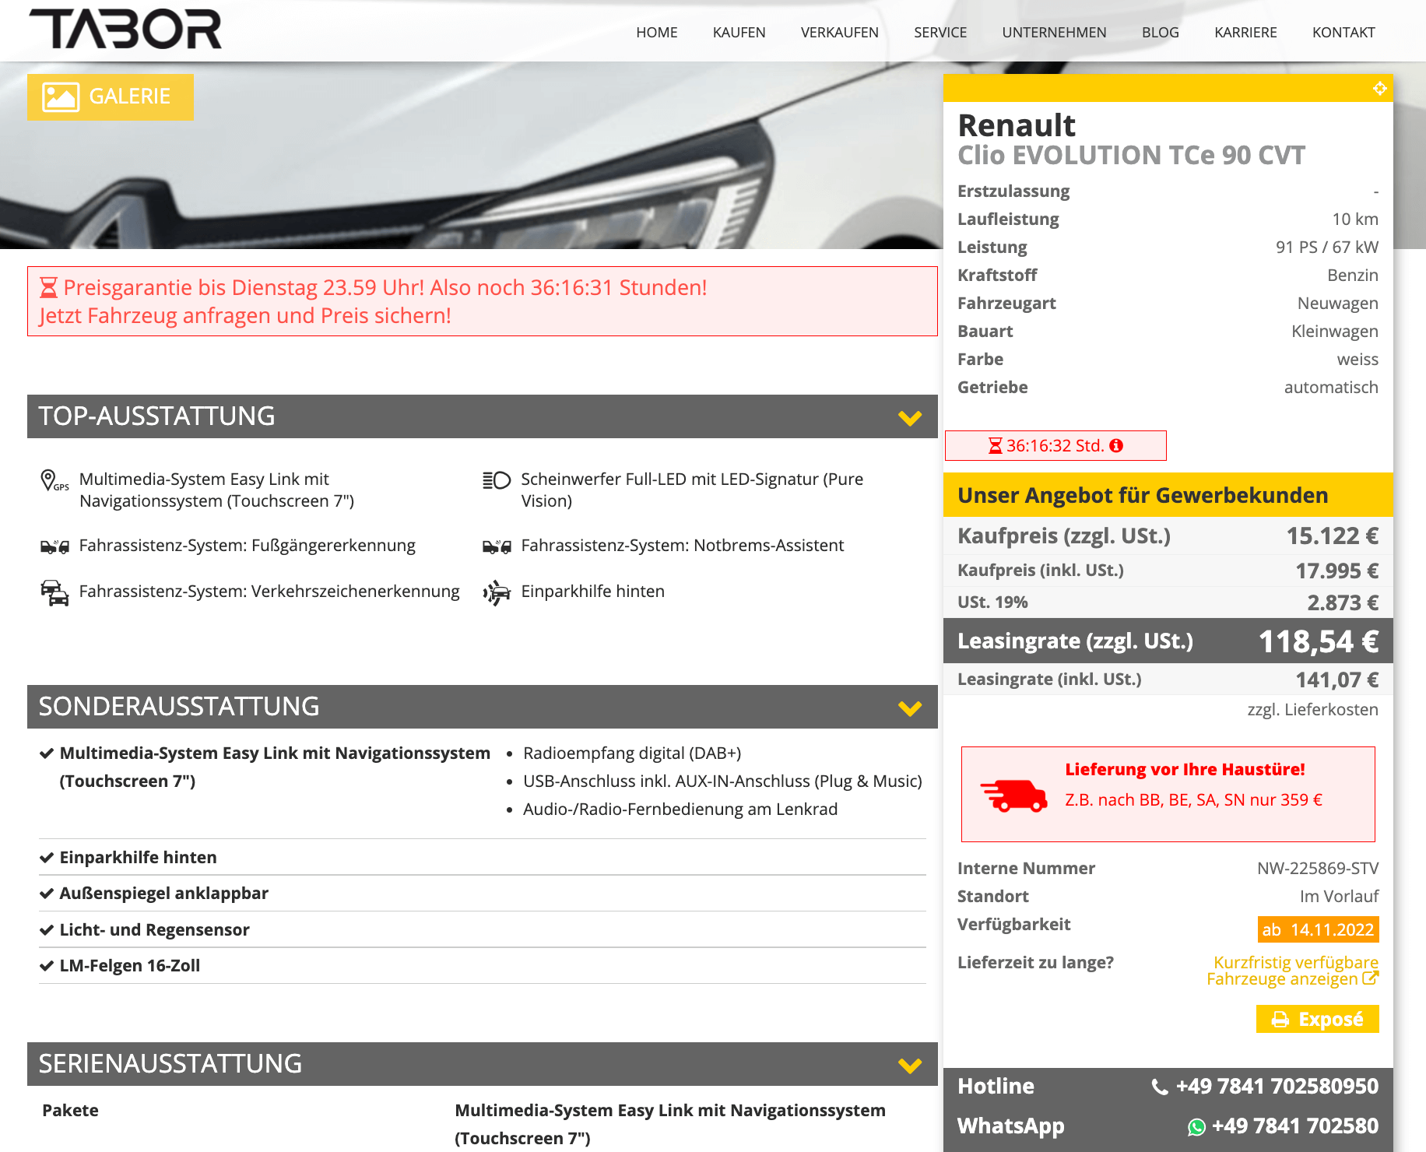1426x1152 pixels.
Task: Open the Kontakt page
Action: (x=1343, y=33)
